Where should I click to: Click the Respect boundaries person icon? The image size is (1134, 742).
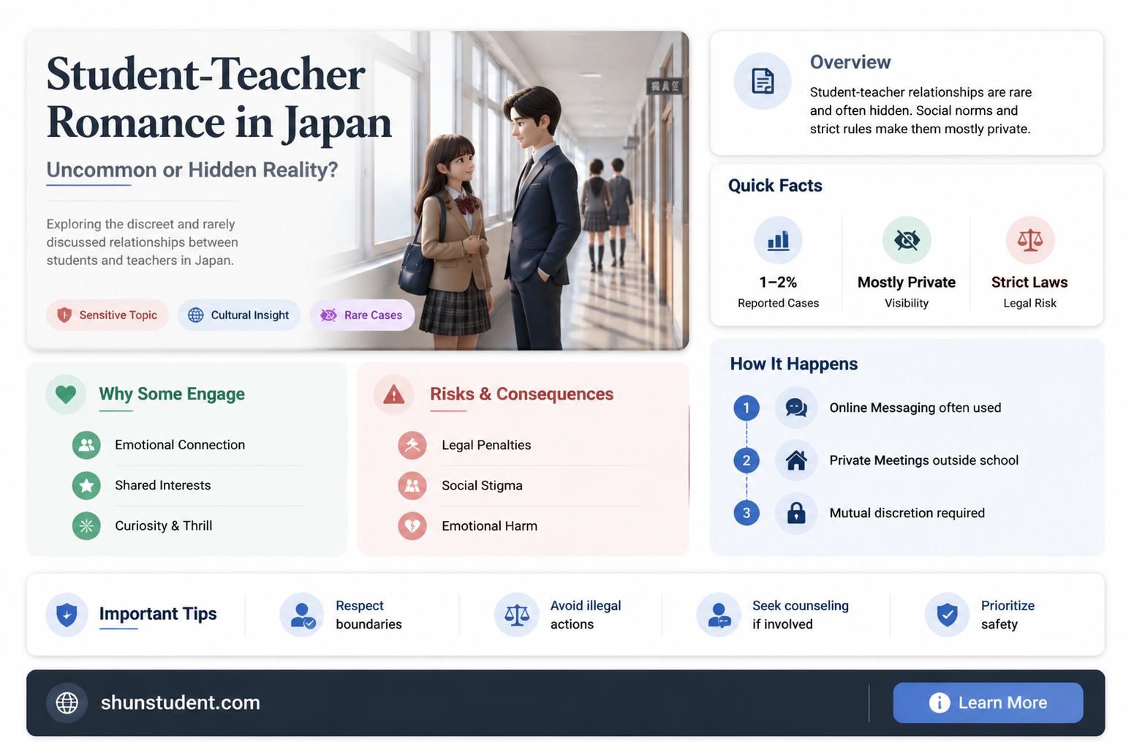pos(302,615)
